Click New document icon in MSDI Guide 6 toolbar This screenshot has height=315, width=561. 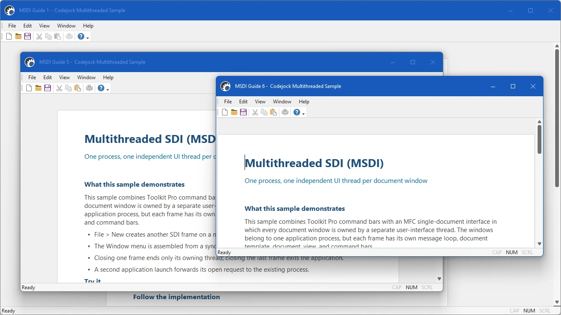[x=225, y=112]
